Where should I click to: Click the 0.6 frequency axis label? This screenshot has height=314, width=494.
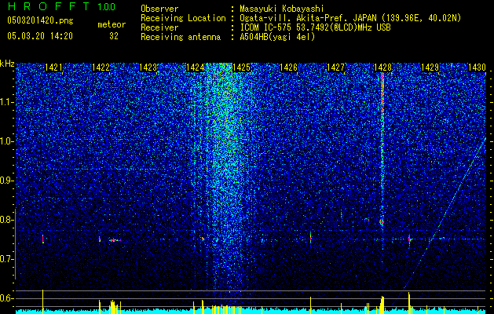[6, 298]
